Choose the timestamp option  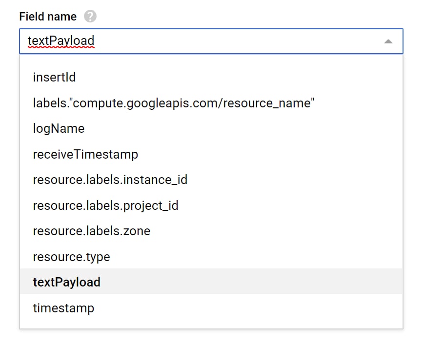point(211,308)
